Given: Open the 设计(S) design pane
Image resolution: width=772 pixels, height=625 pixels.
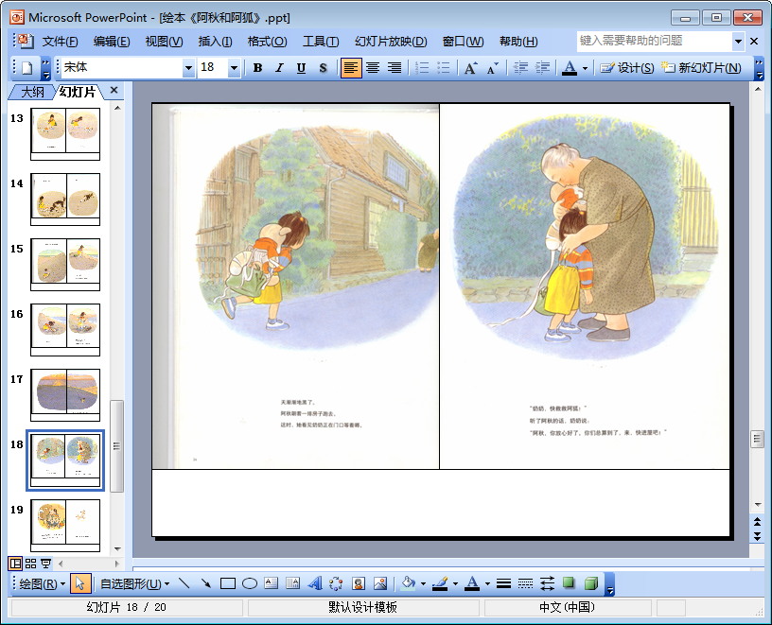Looking at the screenshot, I should 626,68.
